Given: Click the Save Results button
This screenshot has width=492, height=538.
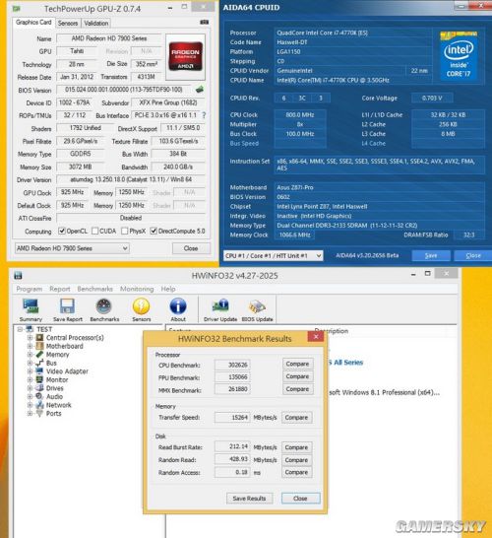Looking at the screenshot, I should (249, 499).
